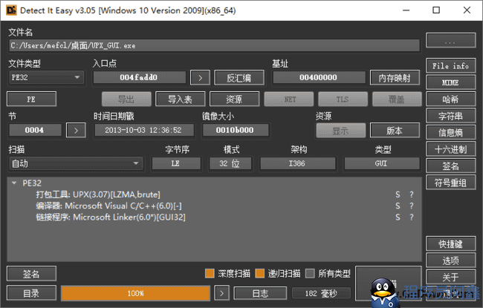Select the UPX(3.07)[LZMA,brute] result row

pyautogui.click(x=214, y=194)
